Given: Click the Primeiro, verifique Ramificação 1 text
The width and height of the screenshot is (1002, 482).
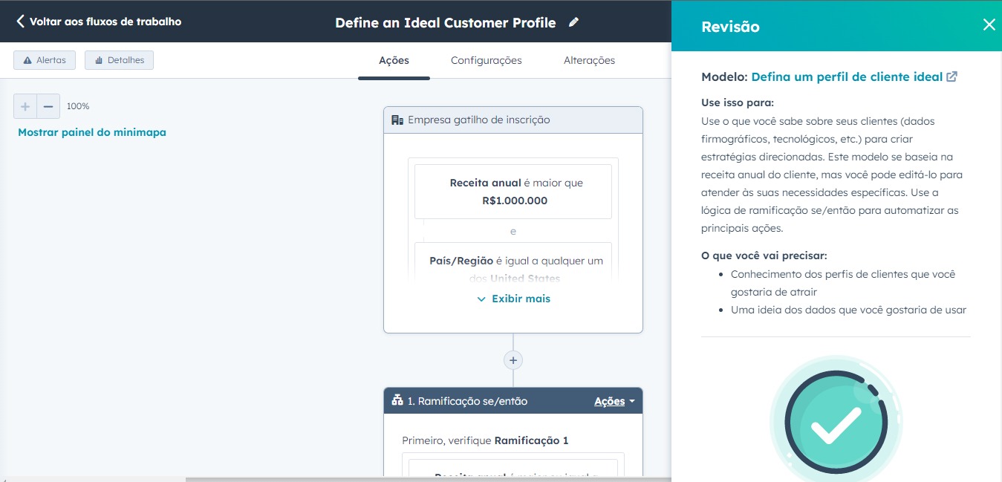Looking at the screenshot, I should pyautogui.click(x=485, y=440).
